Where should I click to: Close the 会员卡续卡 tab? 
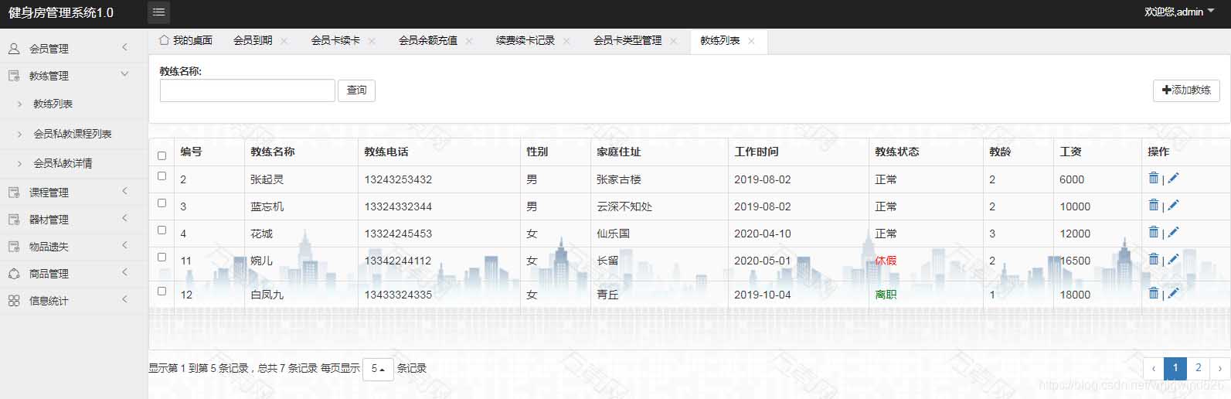click(x=372, y=41)
